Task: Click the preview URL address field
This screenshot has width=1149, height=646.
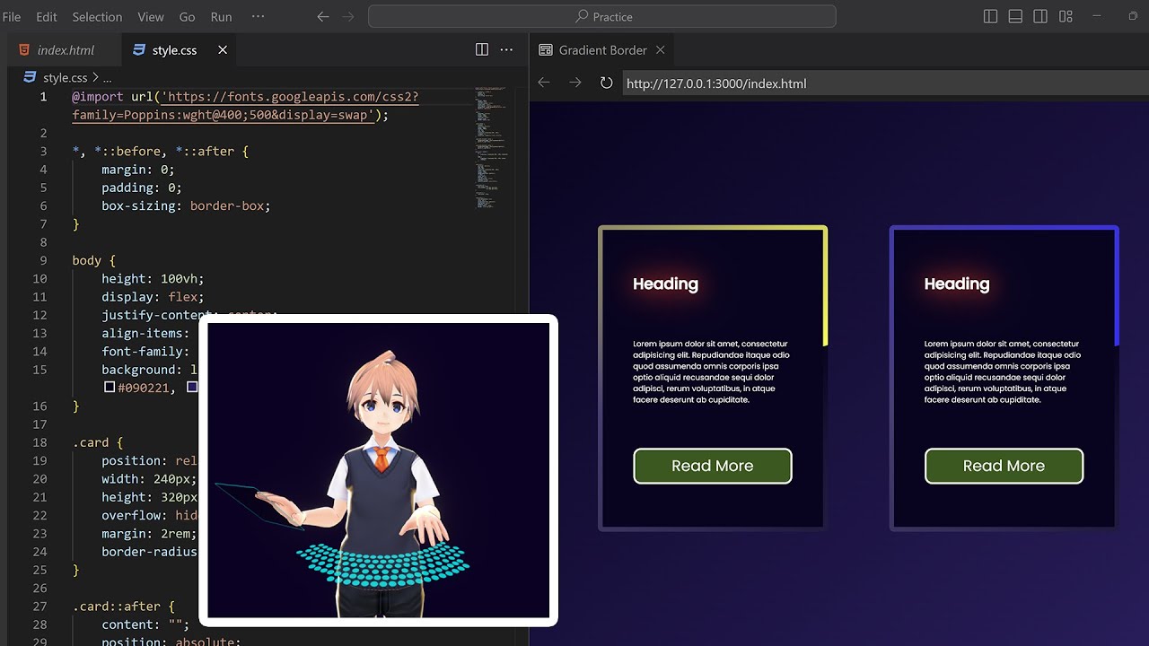Action: pyautogui.click(x=885, y=83)
